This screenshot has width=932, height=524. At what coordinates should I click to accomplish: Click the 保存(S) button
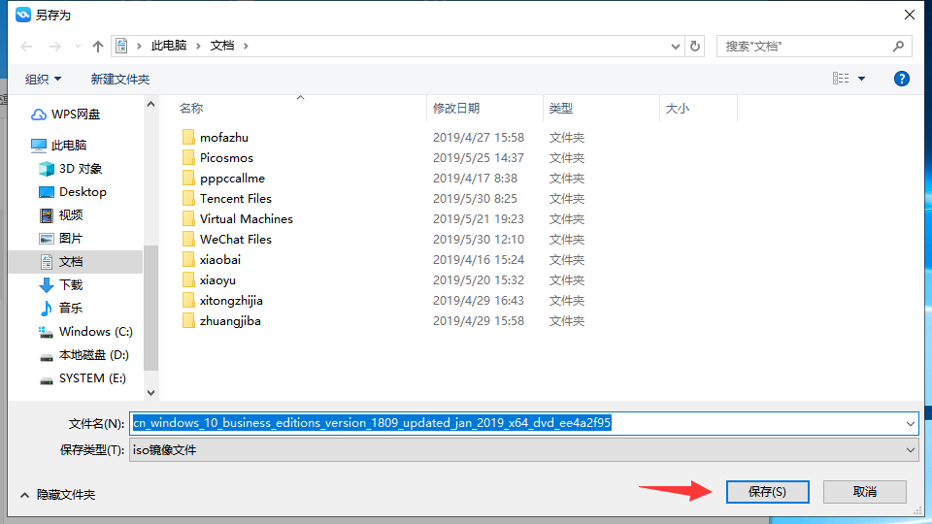767,492
